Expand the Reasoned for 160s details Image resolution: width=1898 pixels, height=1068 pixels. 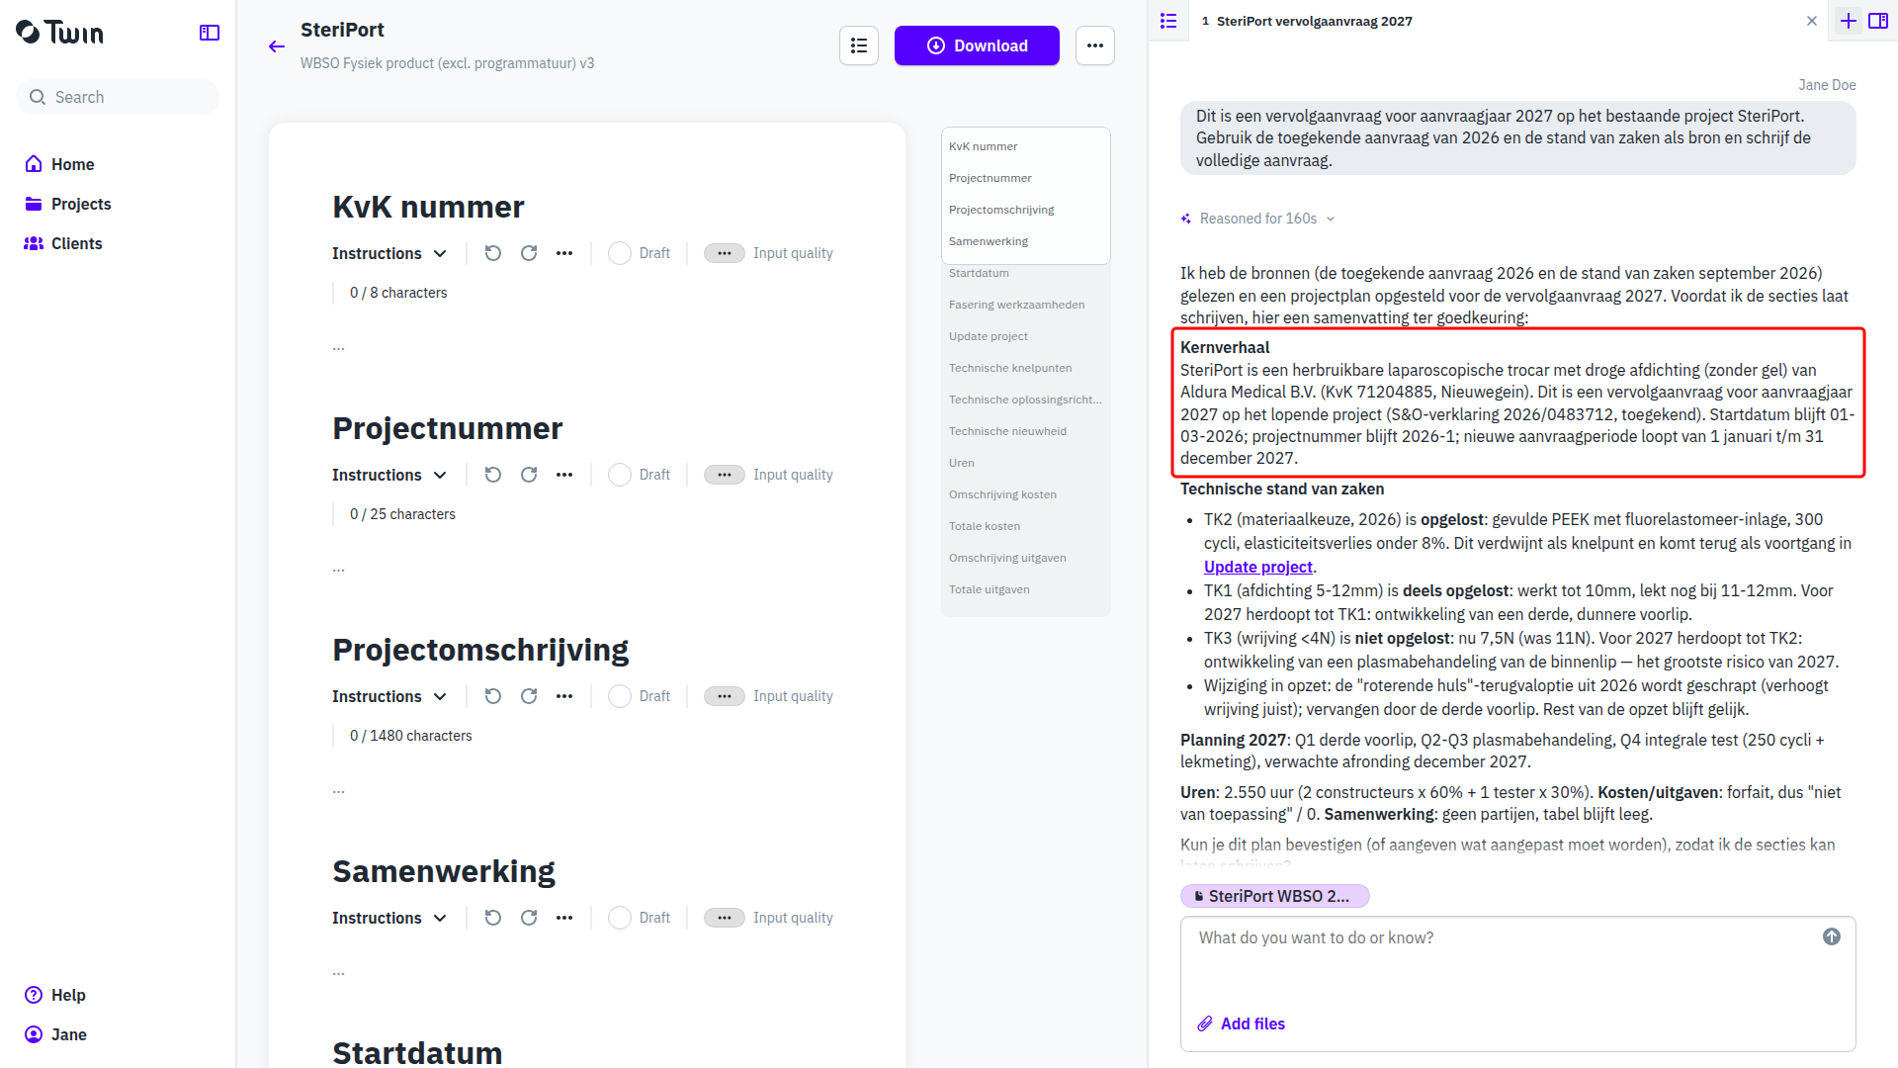pyautogui.click(x=1257, y=219)
